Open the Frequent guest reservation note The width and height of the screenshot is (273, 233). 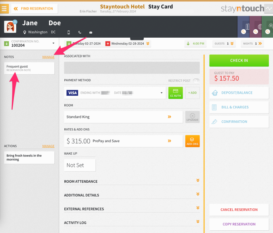pos(29,68)
